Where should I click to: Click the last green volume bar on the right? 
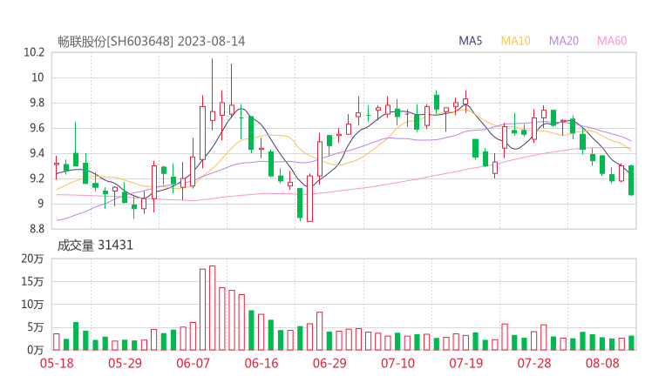(x=631, y=343)
